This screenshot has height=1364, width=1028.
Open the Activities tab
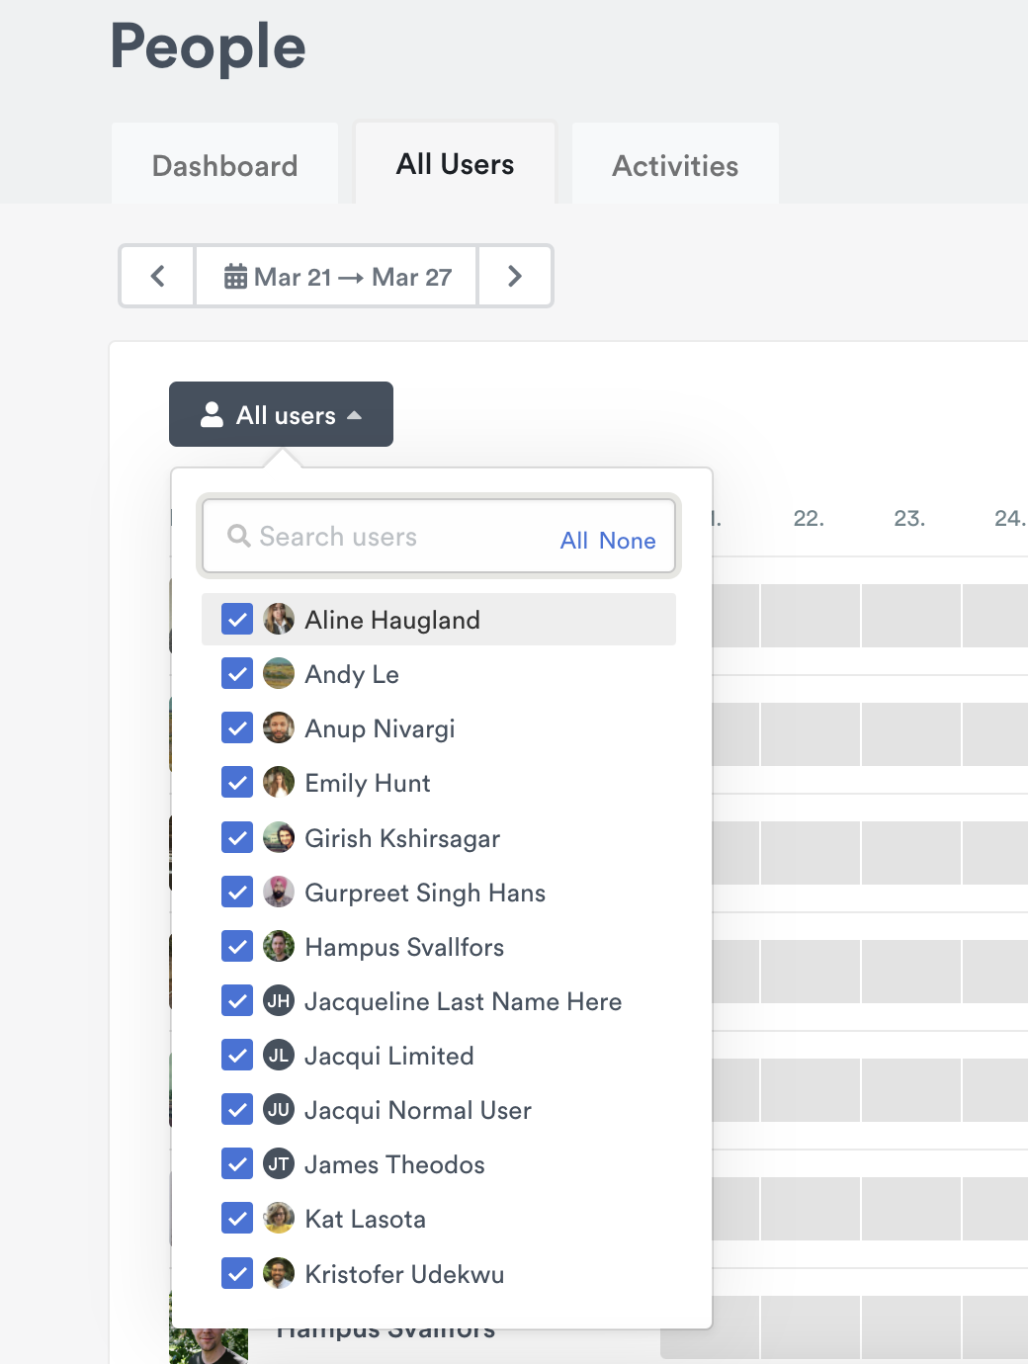[675, 165]
